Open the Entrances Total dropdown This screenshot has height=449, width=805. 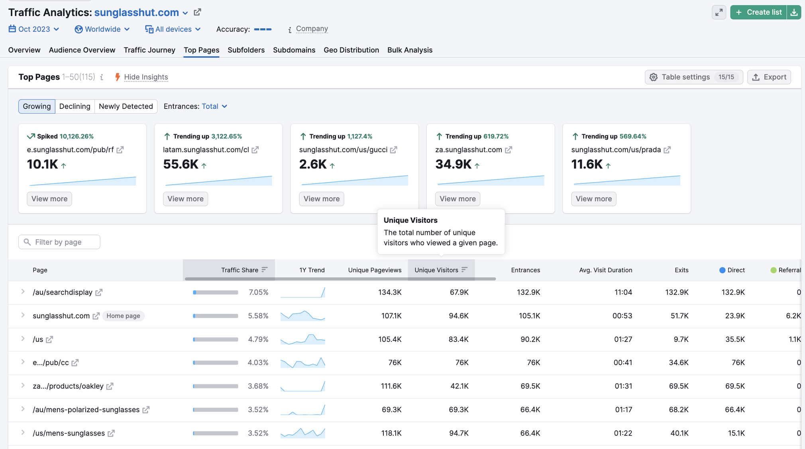(214, 106)
